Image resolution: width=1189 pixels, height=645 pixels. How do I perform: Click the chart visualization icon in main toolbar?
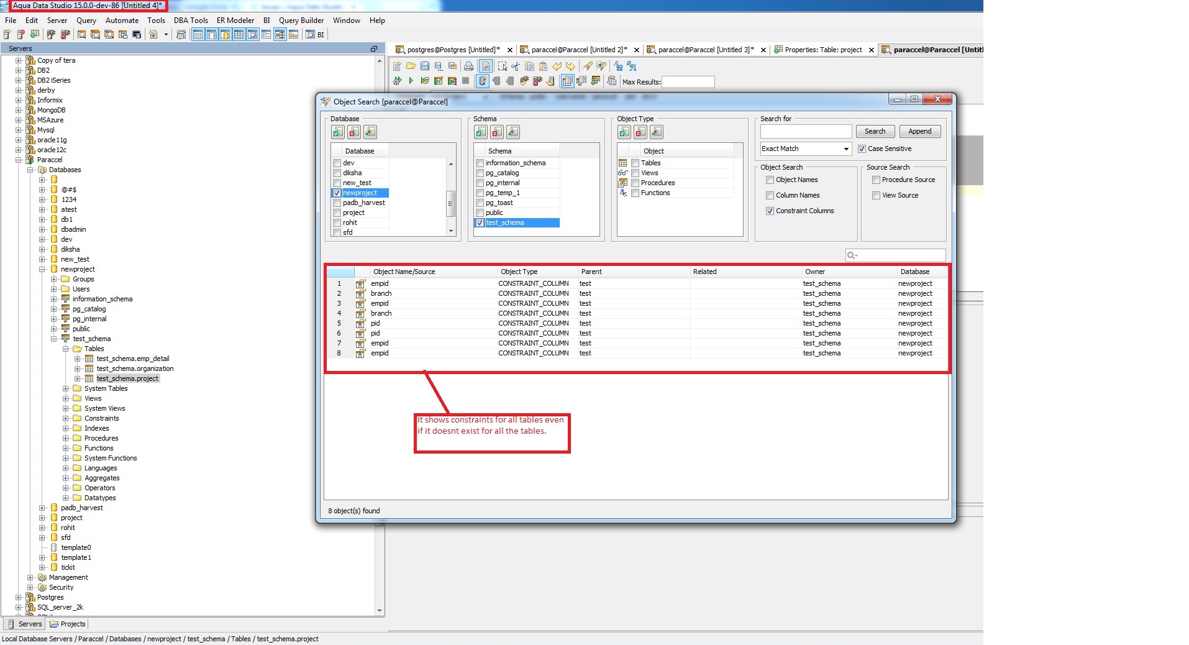pos(293,35)
